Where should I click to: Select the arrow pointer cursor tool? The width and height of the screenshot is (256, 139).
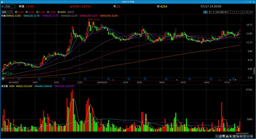(x=231, y=136)
